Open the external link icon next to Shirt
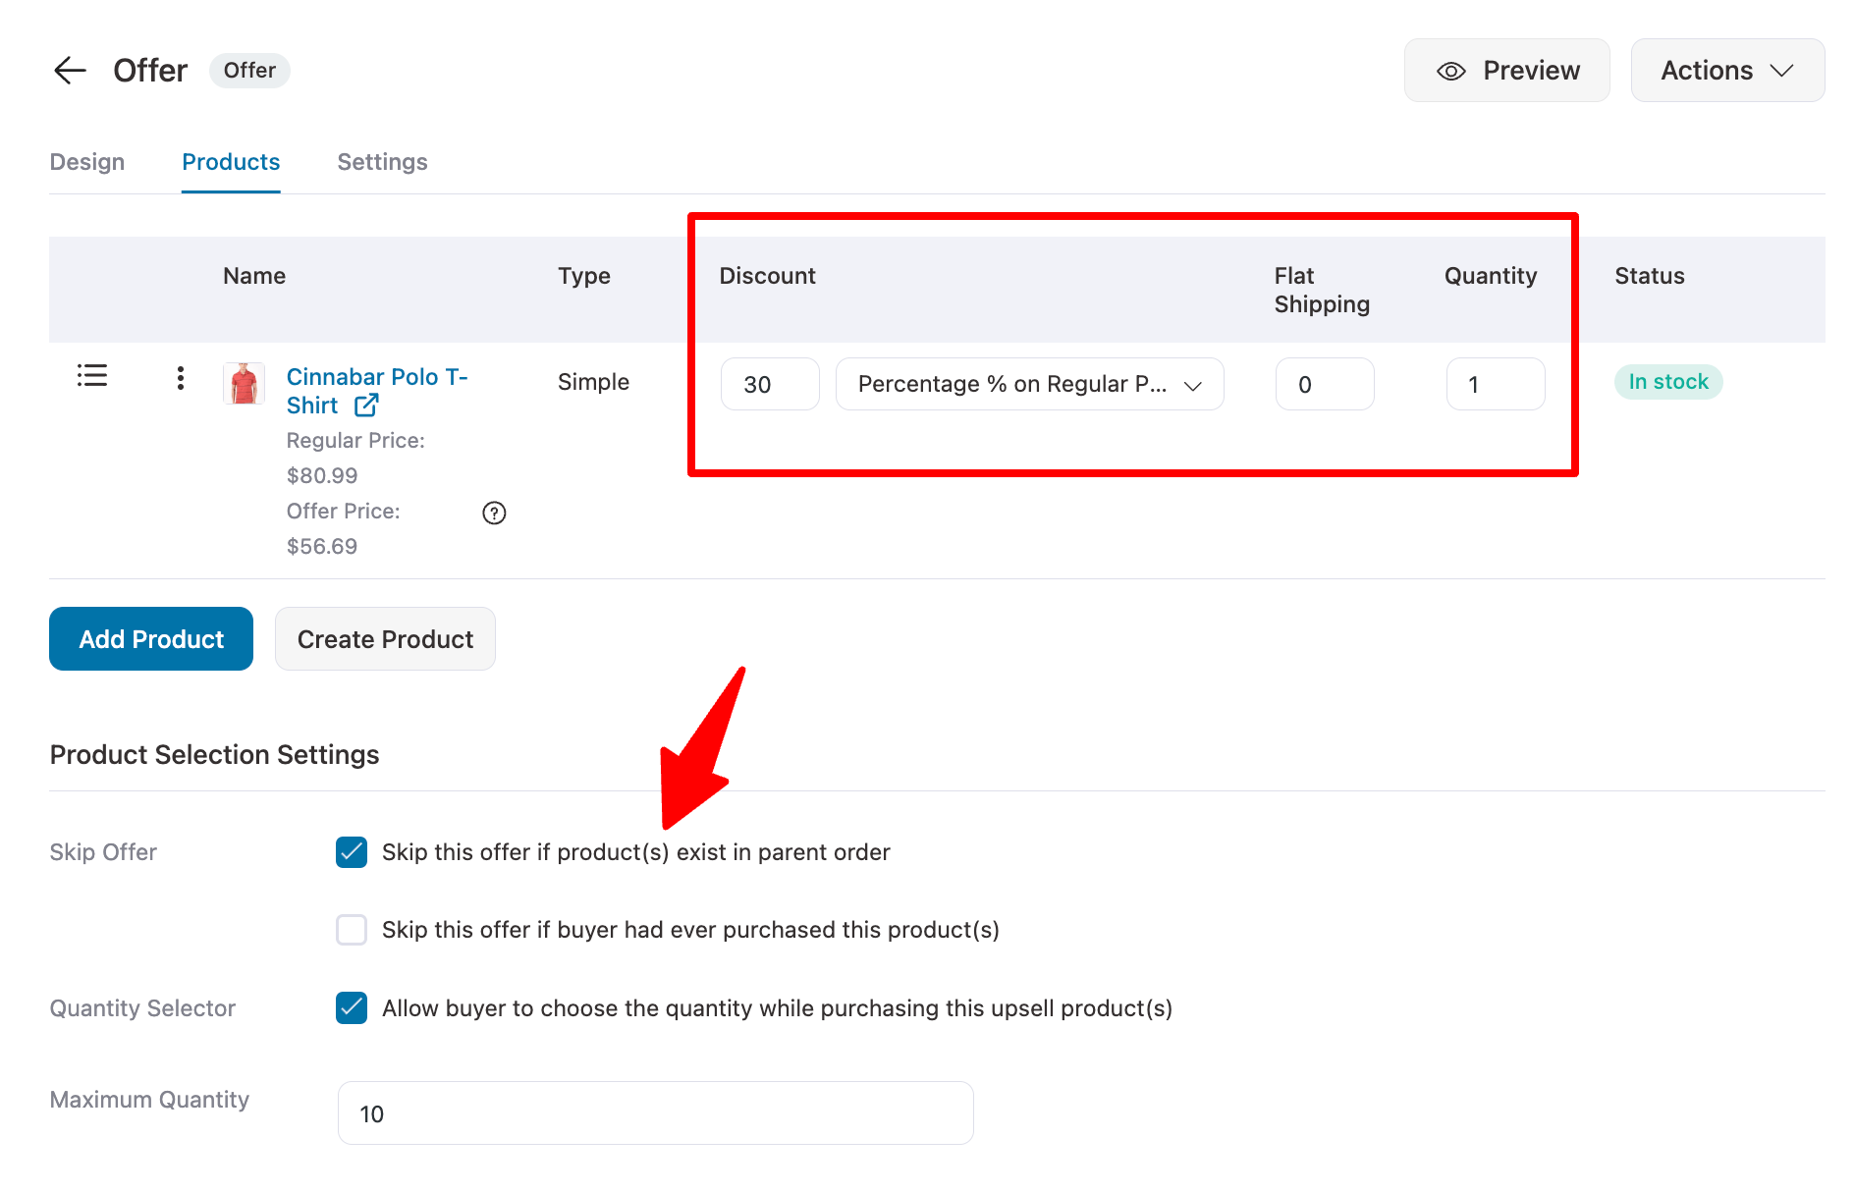Image resolution: width=1854 pixels, height=1192 pixels. 366,405
